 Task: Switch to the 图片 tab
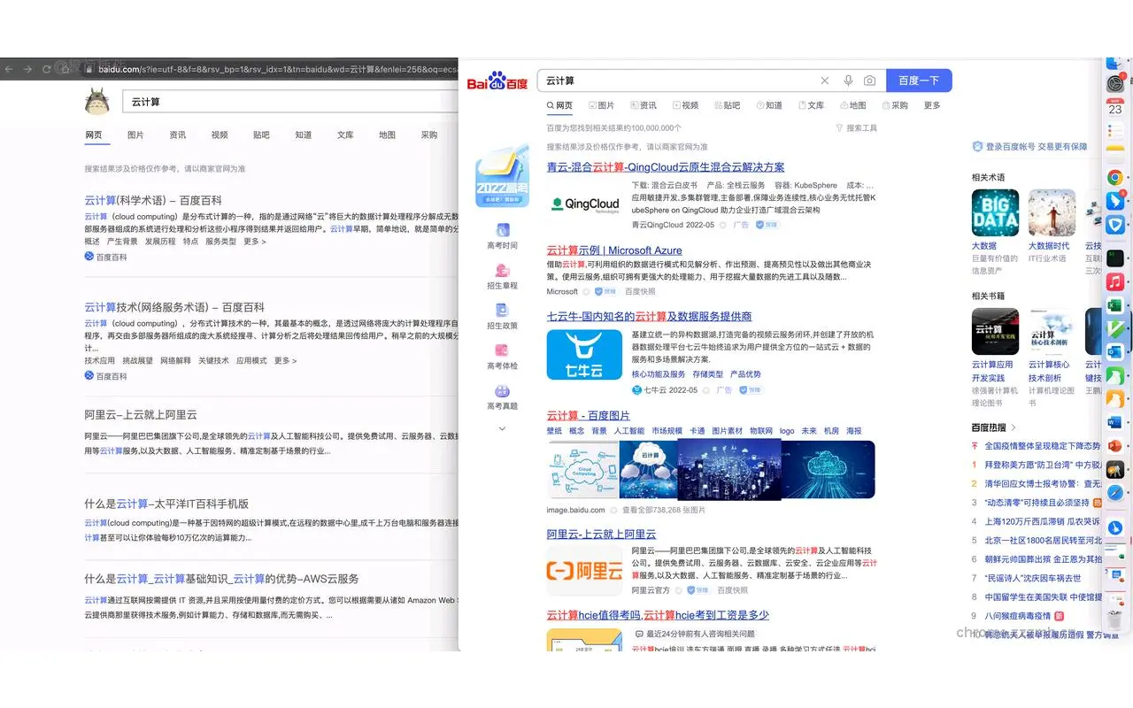tap(605, 105)
